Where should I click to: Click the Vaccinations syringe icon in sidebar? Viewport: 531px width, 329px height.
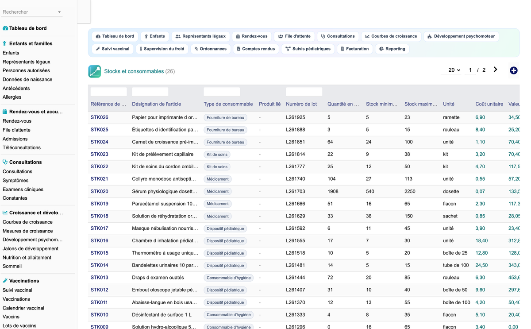pos(5,281)
